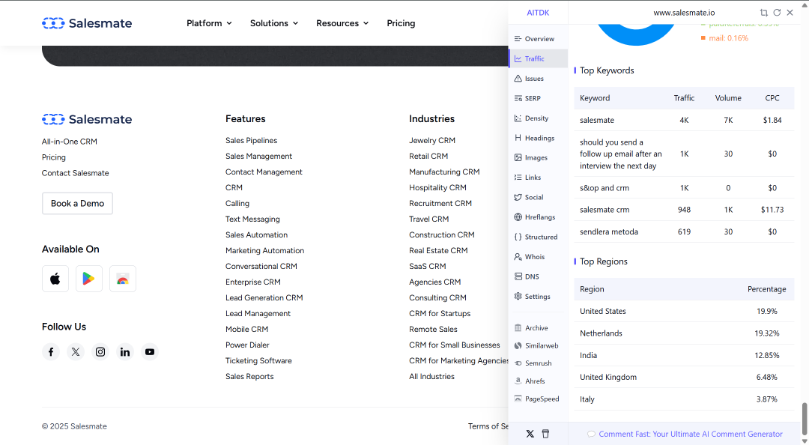Open the Power Dialer feature link

point(247,345)
